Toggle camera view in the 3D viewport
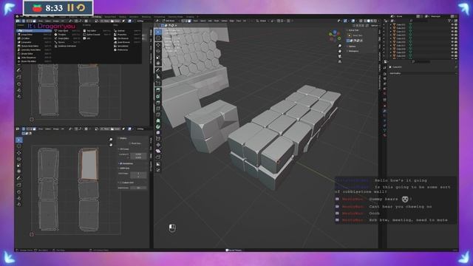This screenshot has height=266, width=473. (340, 56)
